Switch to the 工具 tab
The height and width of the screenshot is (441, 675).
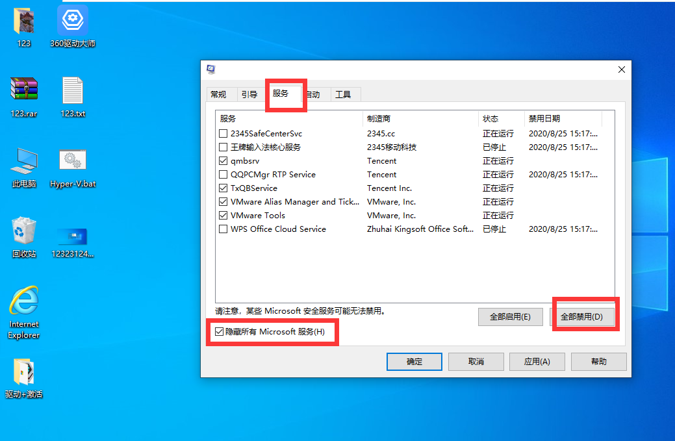pyautogui.click(x=345, y=94)
